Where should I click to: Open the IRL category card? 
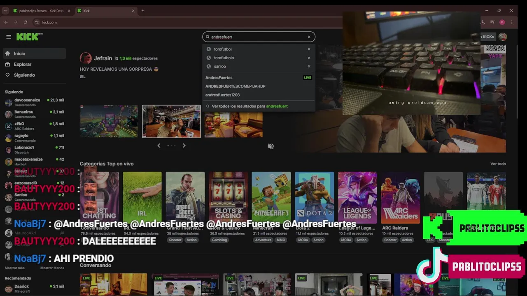[142, 197]
